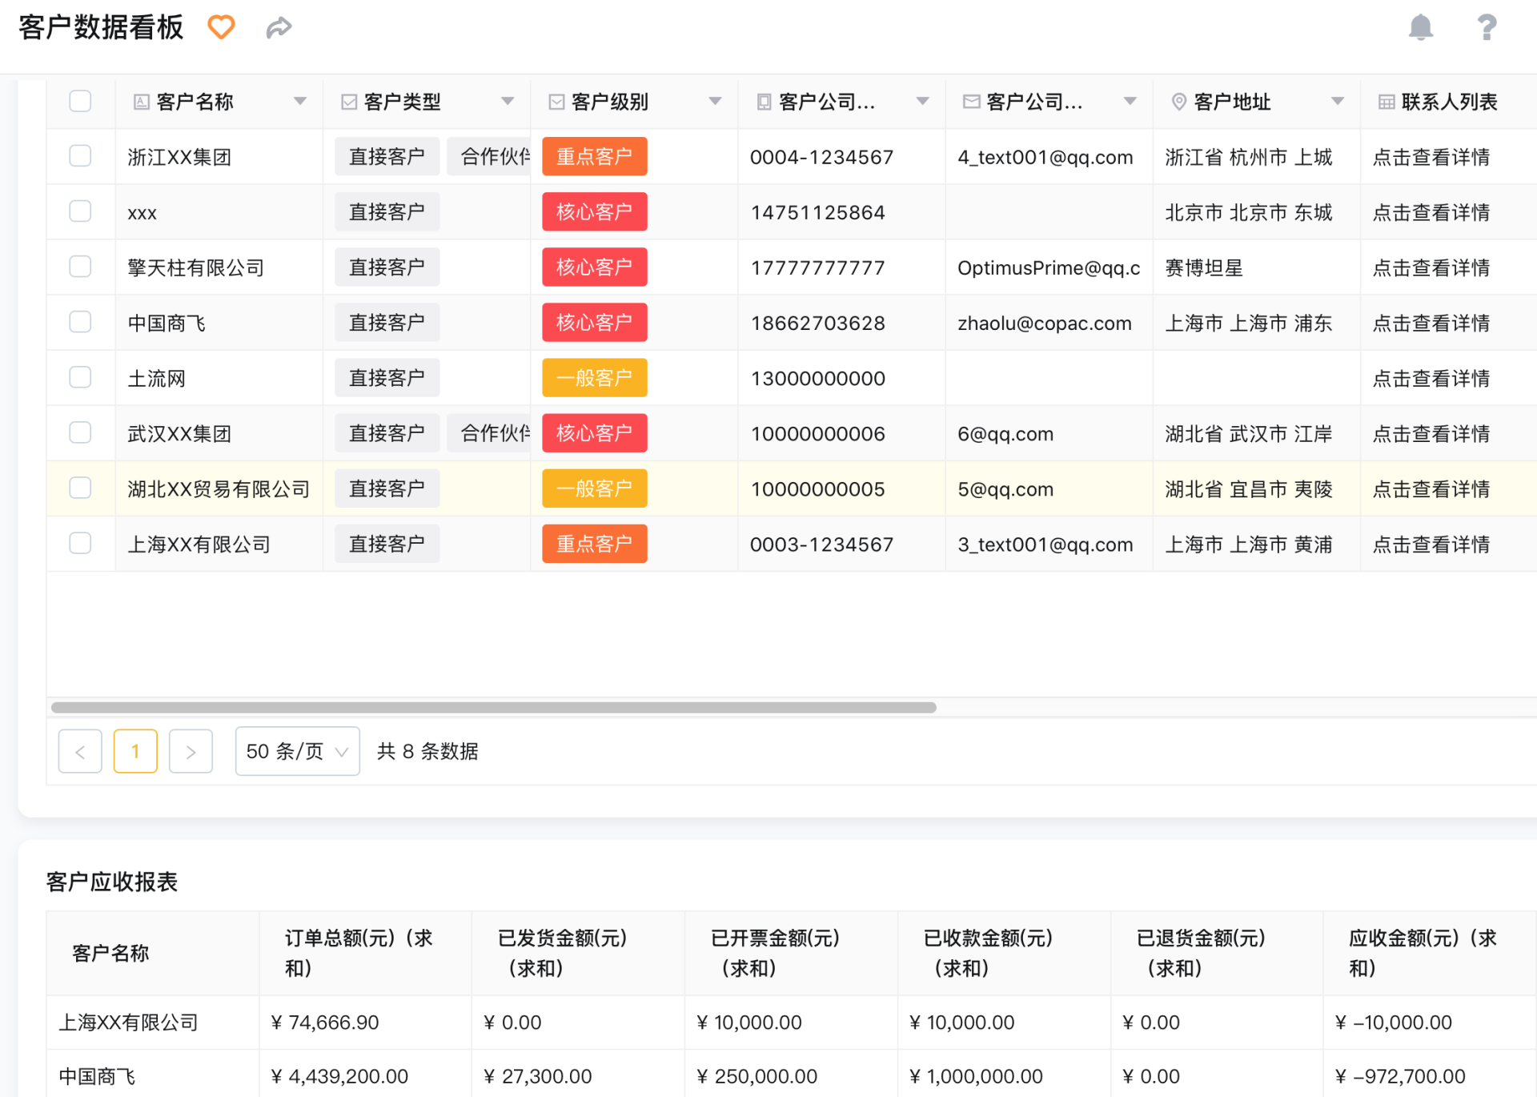
Task: Click the 客户级别 column type icon
Action: pyautogui.click(x=556, y=102)
